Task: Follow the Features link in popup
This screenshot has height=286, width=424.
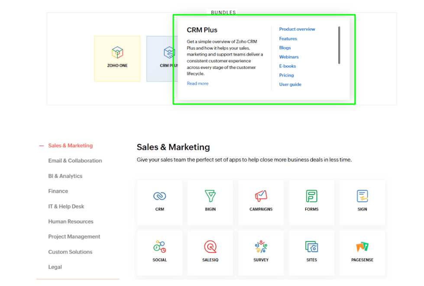Action: click(288, 39)
